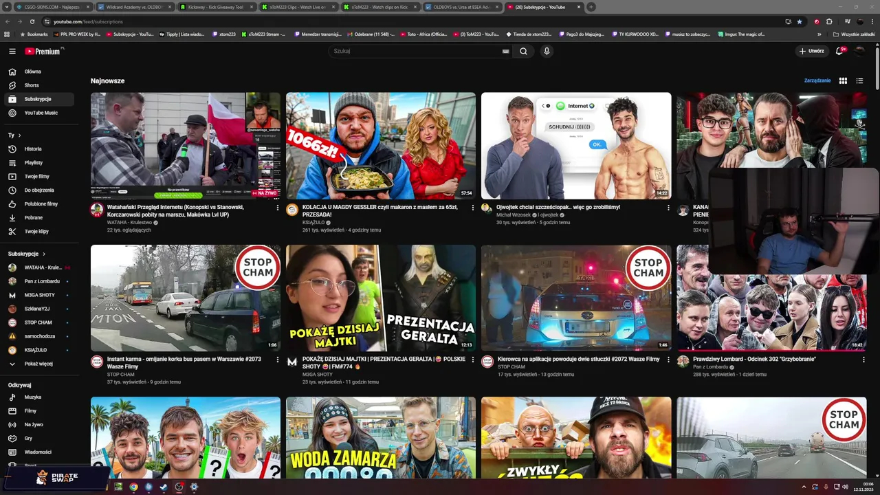
Task: Click taskbar volume speaker icon
Action: [845, 487]
